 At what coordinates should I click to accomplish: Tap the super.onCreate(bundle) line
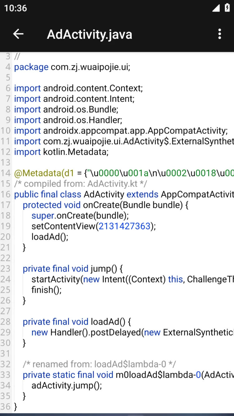pyautogui.click(x=80, y=216)
